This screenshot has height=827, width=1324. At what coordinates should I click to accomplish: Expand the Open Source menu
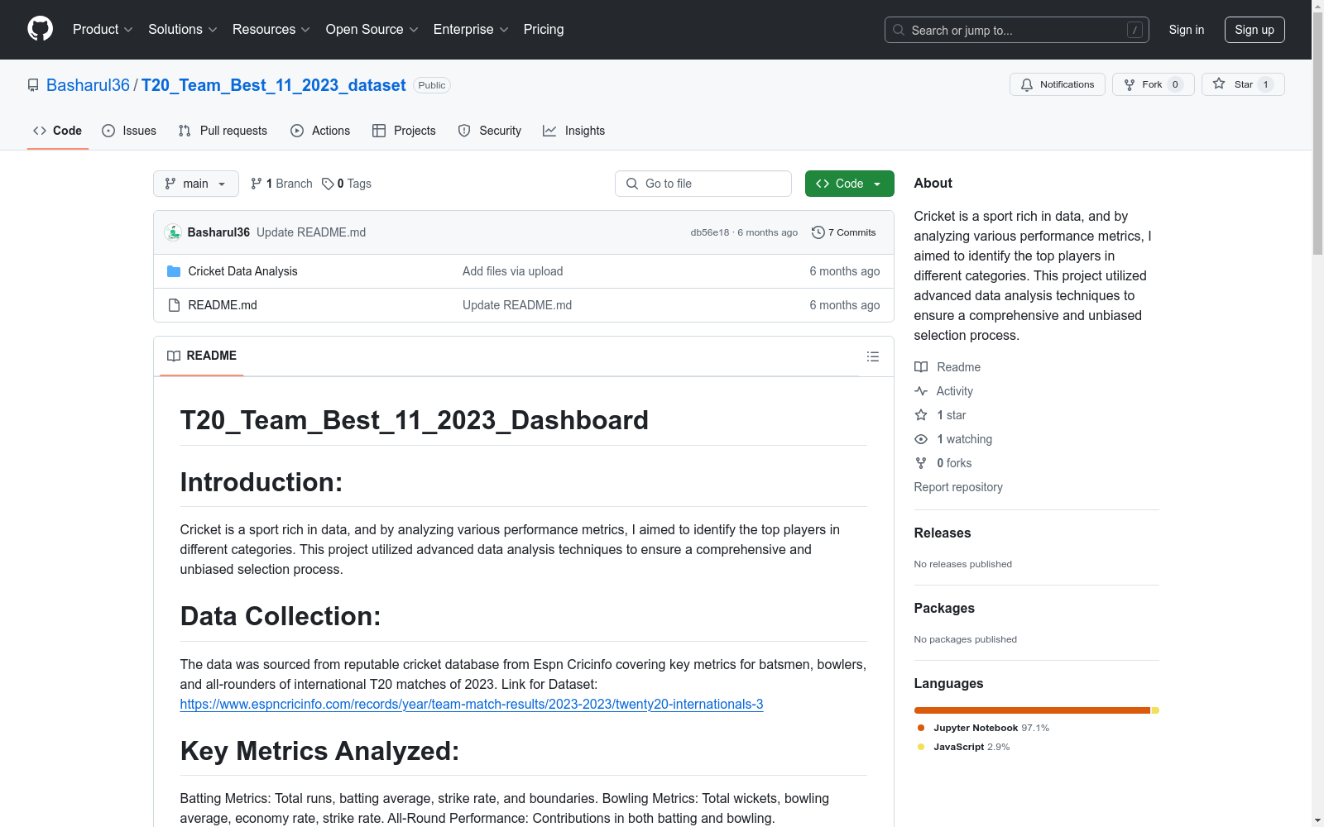(x=372, y=30)
